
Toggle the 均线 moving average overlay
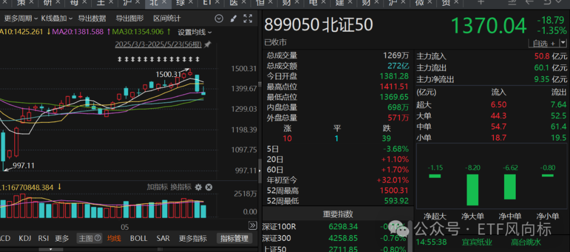point(114,238)
